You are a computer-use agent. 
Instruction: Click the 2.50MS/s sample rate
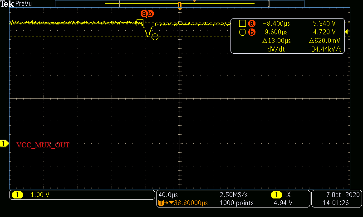234,195
